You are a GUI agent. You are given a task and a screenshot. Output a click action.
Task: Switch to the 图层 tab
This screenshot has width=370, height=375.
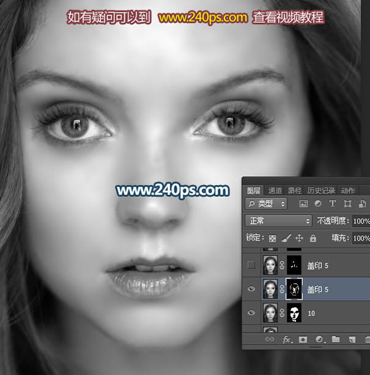point(253,191)
